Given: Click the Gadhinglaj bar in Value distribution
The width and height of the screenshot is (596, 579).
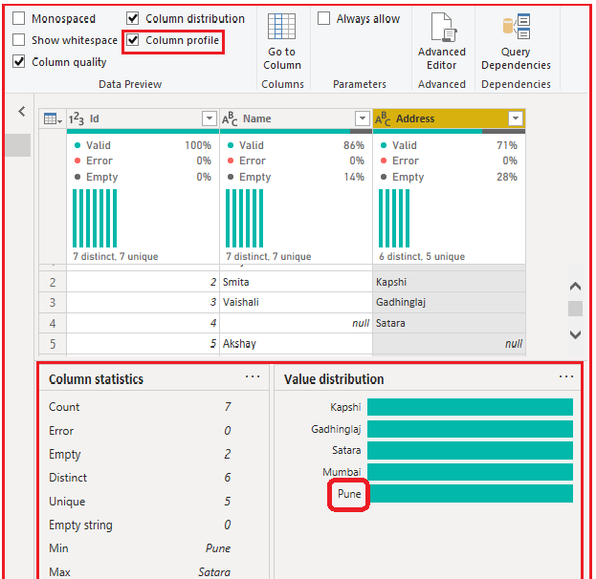Looking at the screenshot, I should 470,429.
